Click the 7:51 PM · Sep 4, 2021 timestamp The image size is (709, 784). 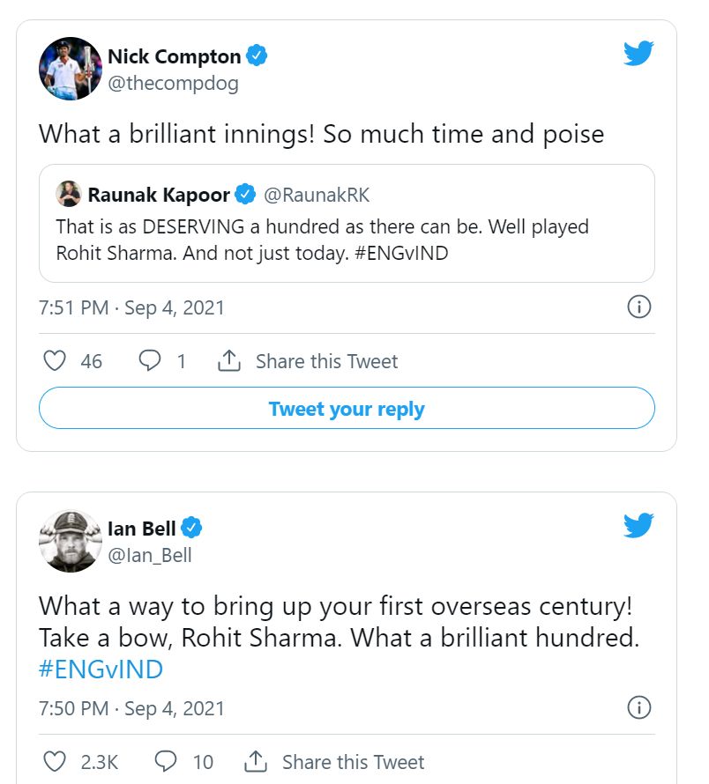coord(132,307)
